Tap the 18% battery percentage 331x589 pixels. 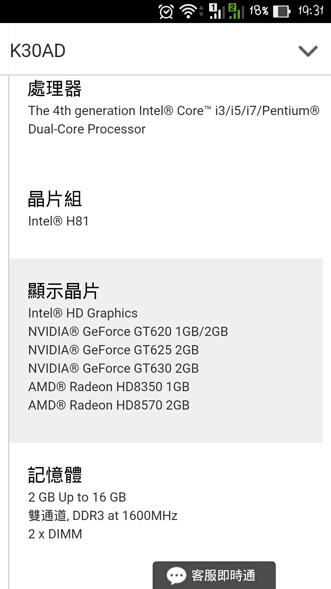tap(258, 11)
